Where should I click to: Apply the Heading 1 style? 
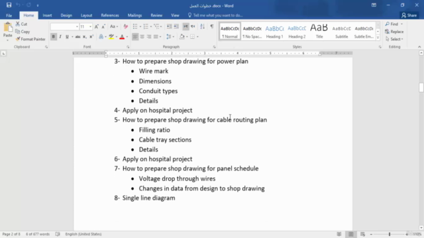point(274,31)
